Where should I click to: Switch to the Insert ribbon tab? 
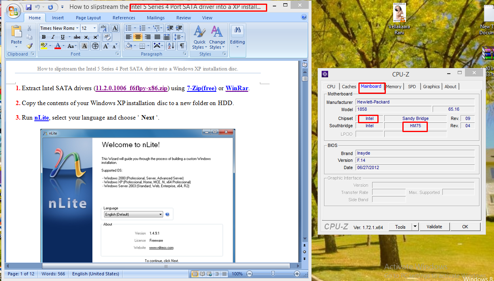58,18
